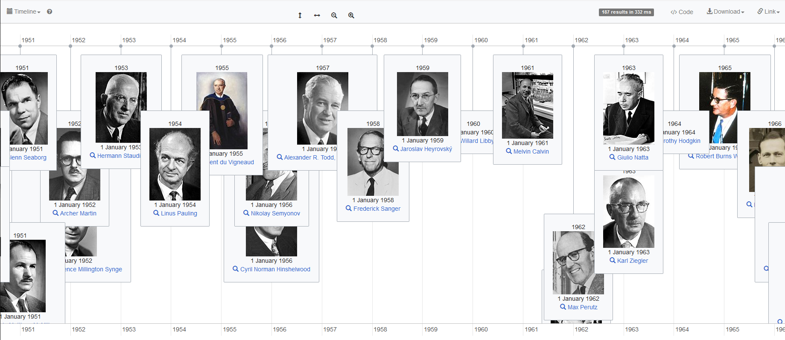Zoom out the timeline with minus magnifier
This screenshot has width=785, height=340.
point(334,15)
